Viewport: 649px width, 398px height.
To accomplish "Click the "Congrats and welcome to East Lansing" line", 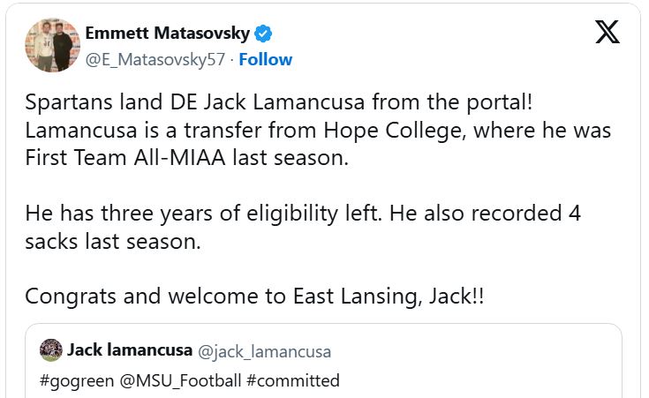I will pyautogui.click(x=254, y=296).
